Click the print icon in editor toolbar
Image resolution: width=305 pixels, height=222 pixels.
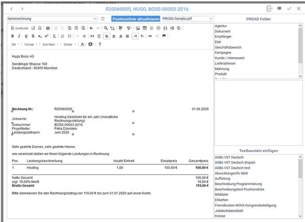point(48,28)
